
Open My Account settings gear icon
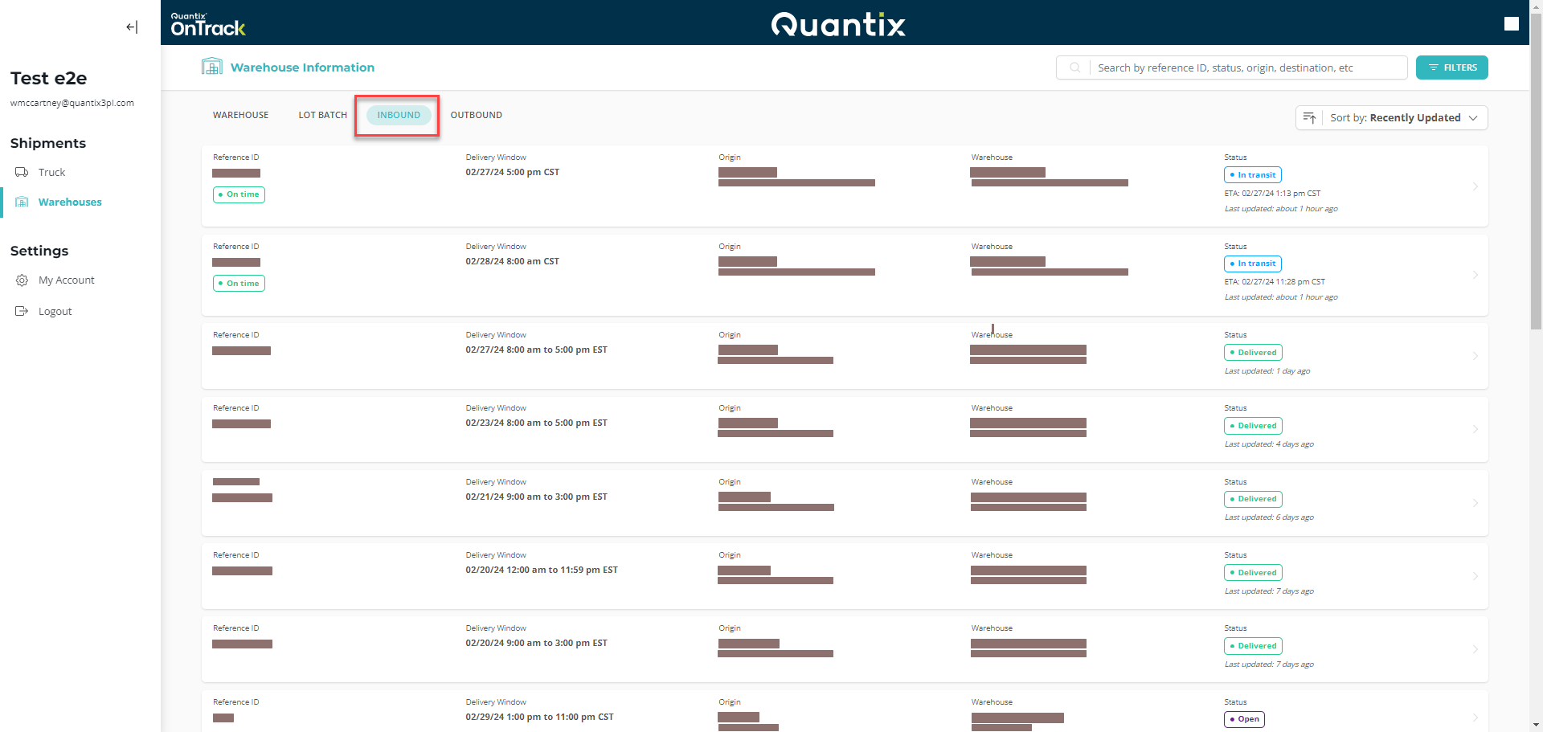[22, 280]
